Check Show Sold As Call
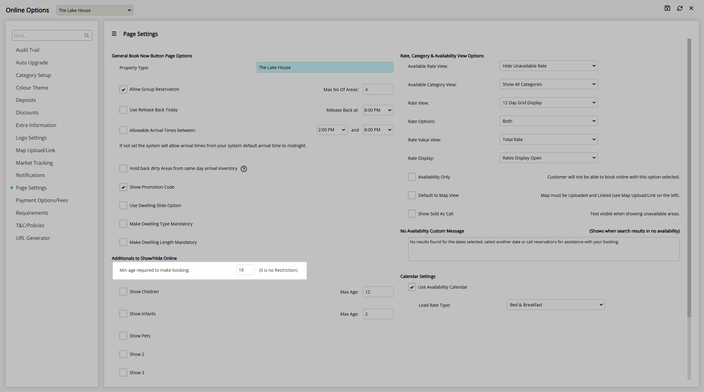Screen dimensions: 704x392 click(x=412, y=214)
